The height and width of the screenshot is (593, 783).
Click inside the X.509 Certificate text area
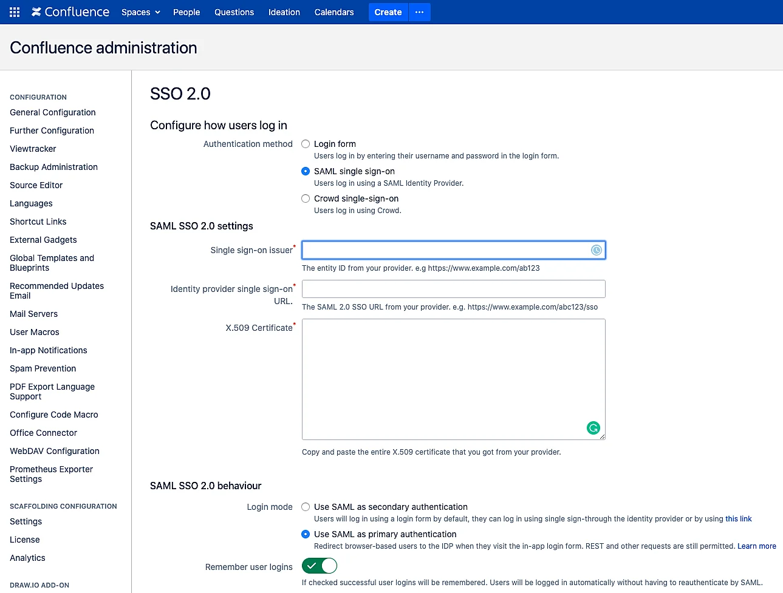point(454,379)
